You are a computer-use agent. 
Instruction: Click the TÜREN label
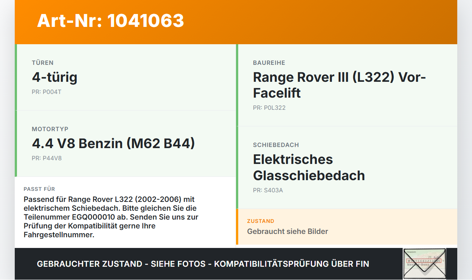[43, 63]
